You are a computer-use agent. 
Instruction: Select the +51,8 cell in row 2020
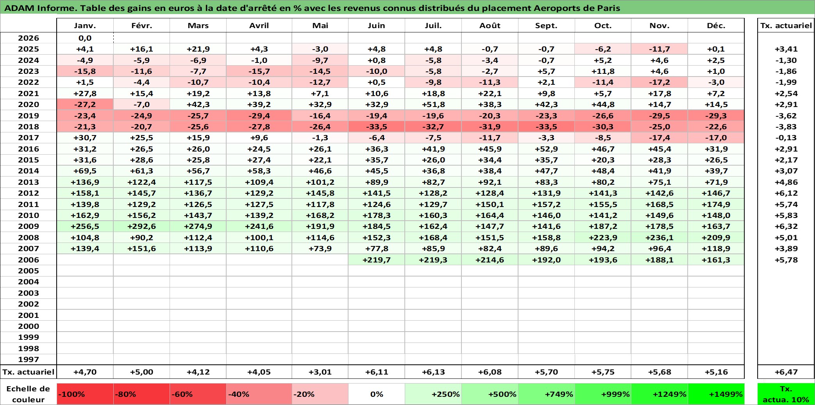tap(433, 104)
